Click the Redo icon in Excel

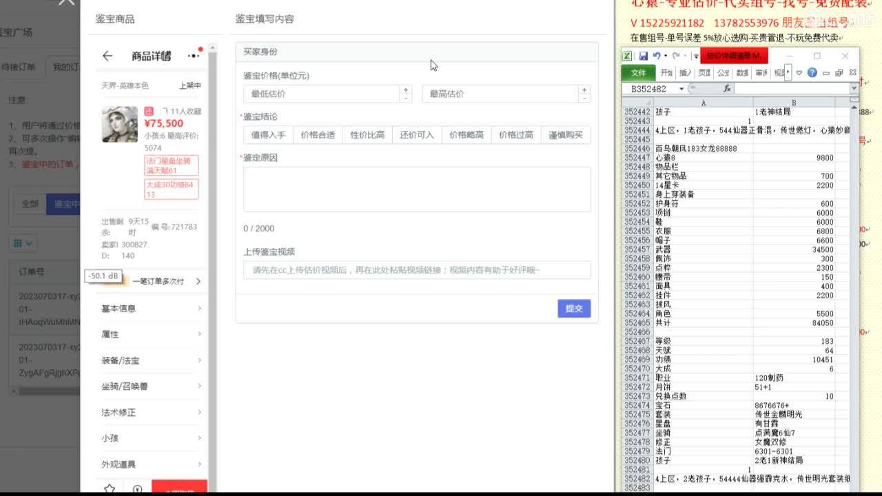(x=676, y=56)
